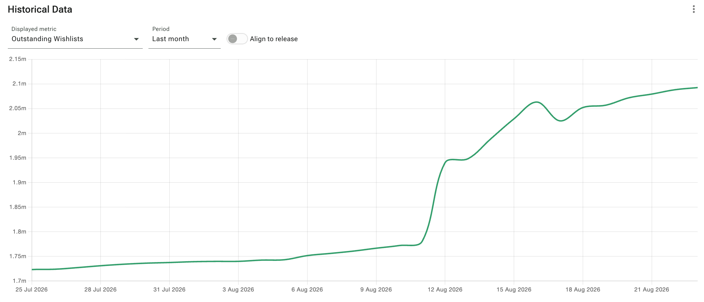704x302 pixels.
Task: Click the 21 Aug 2026 axis label
Action: point(652,290)
